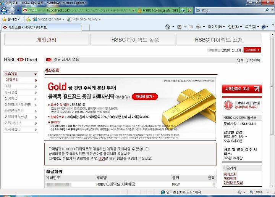Click the browser Forward arrow button
Image resolution: width=275 pixels, height=197 pixels.
[12, 10]
